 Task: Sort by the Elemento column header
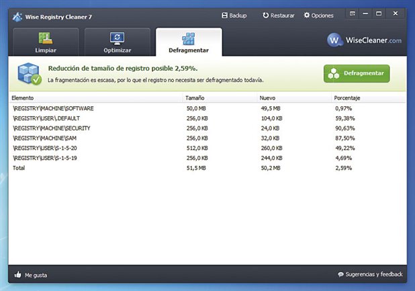pos(96,97)
